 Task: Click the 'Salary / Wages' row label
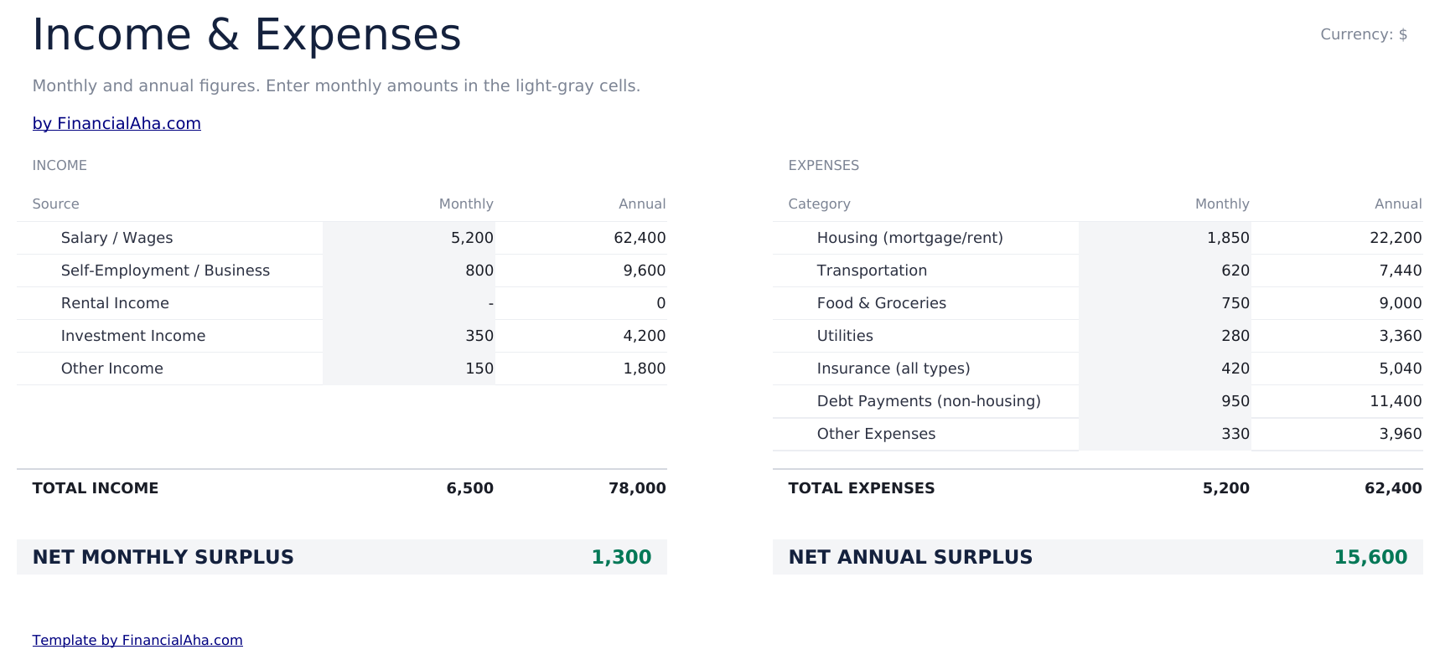click(117, 238)
